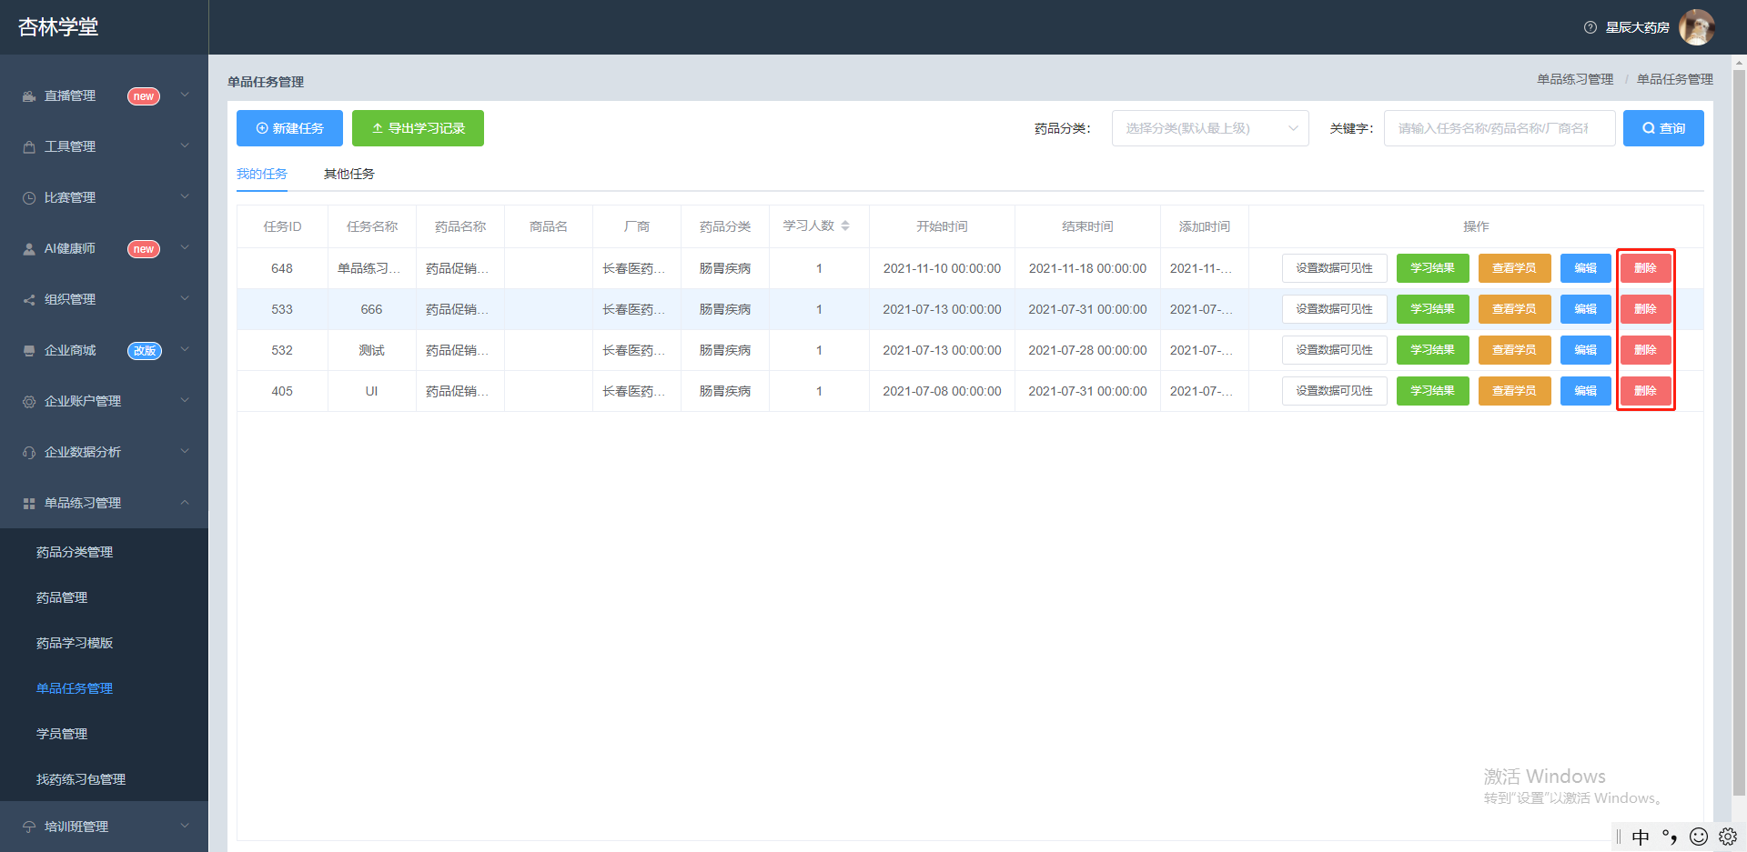Viewport: 1747px width, 852px height.
Task: Click the 培训班管理 umbrella icon
Action: coord(29,827)
